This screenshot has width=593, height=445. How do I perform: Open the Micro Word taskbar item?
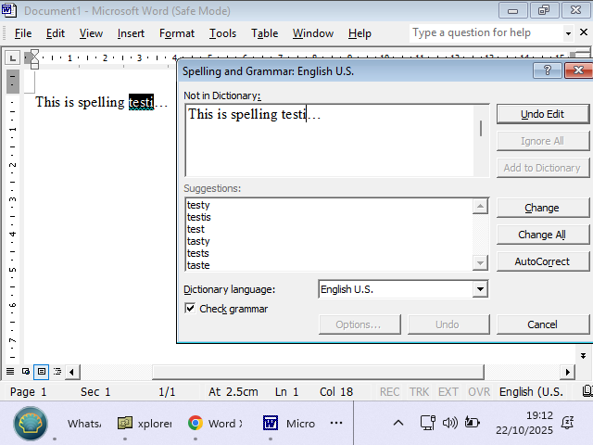coord(289,424)
